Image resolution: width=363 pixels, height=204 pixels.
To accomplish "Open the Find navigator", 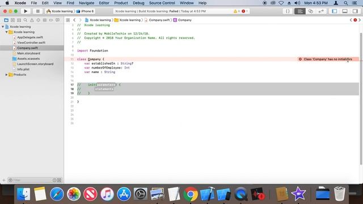I will [x=26, y=20].
